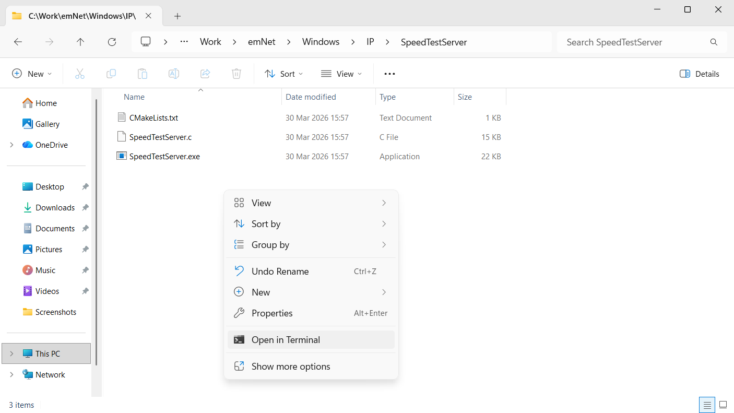
Task: Click the Share icon in the toolbar
Action: (205, 74)
